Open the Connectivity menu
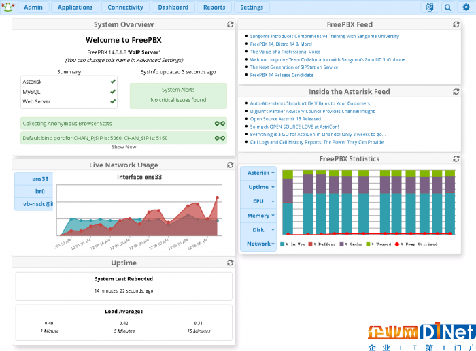The width and height of the screenshot is (476, 351). pos(125,7)
